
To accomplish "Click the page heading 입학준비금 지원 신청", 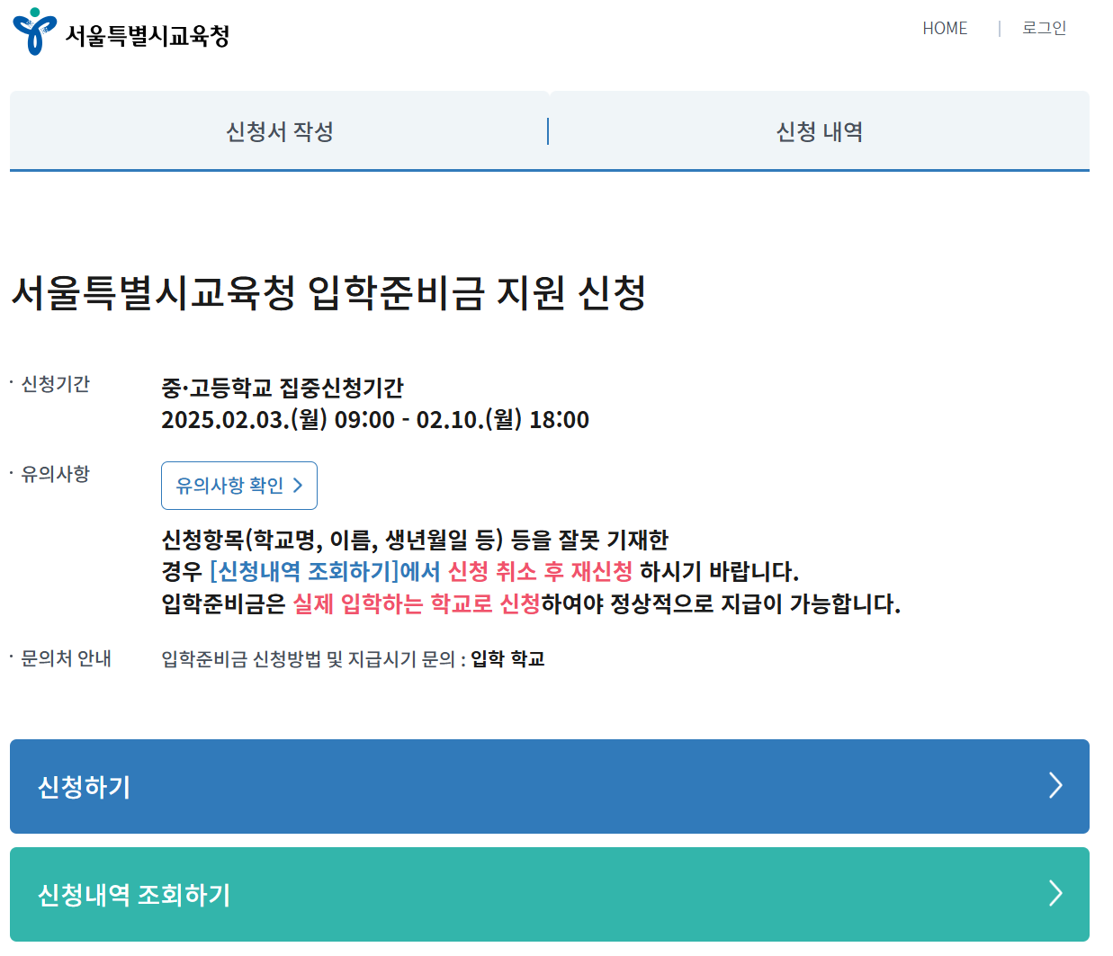I will tap(328, 293).
